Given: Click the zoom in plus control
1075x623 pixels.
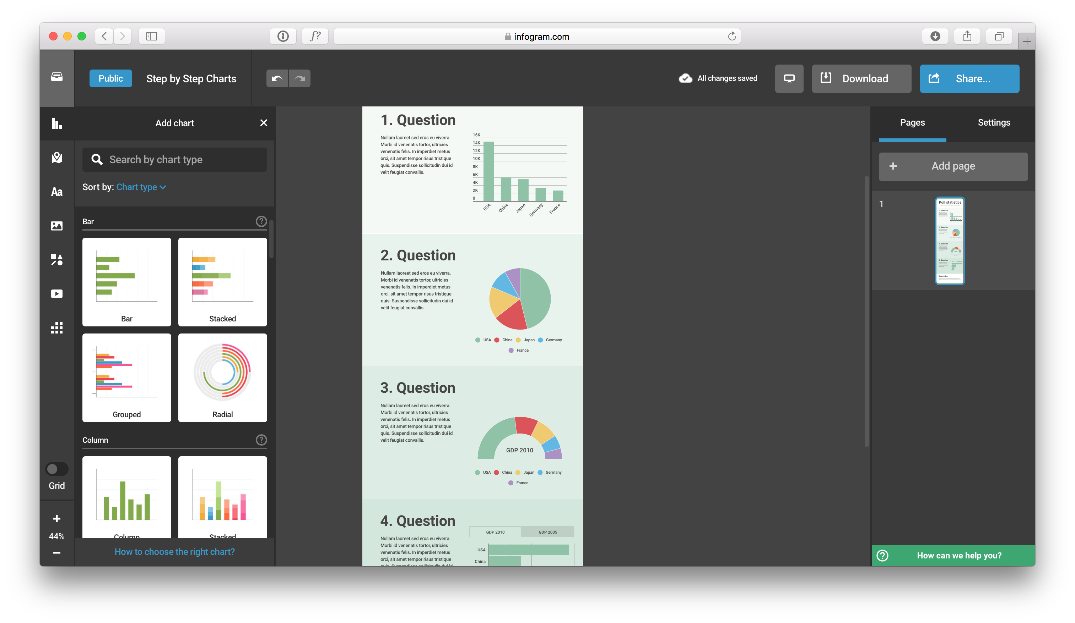Looking at the screenshot, I should tap(57, 519).
